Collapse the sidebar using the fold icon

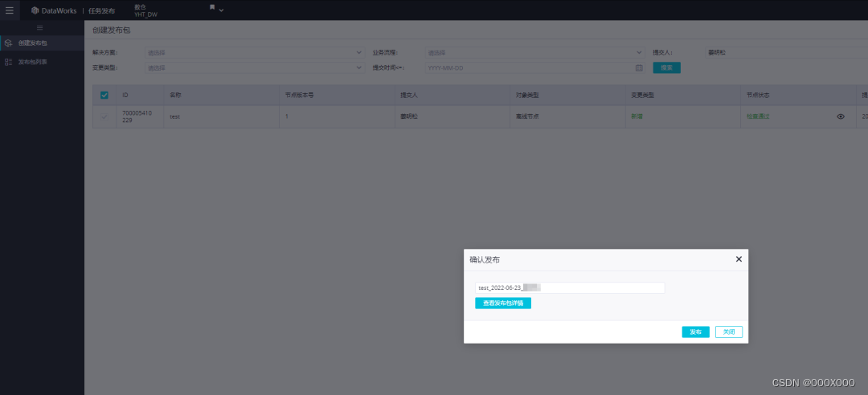40,28
